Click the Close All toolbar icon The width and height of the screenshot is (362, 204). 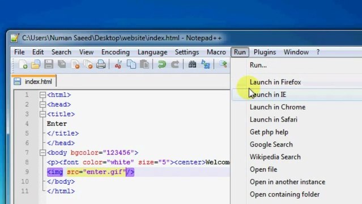click(88, 64)
